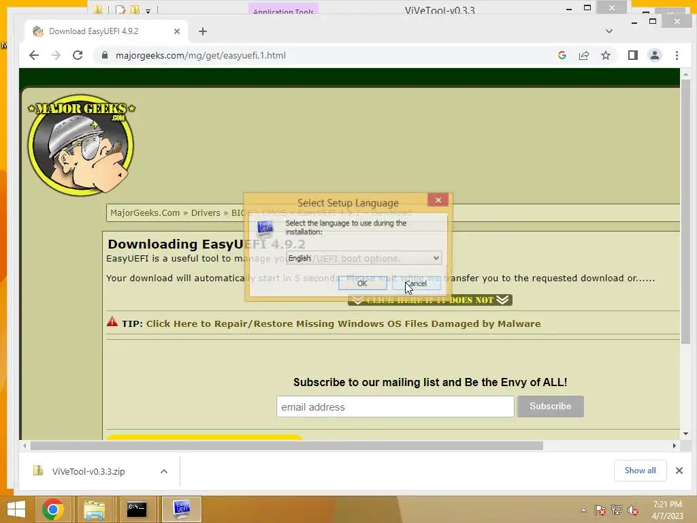The height and width of the screenshot is (523, 697).
Task: Click the scroll down arrow
Action: point(685,434)
